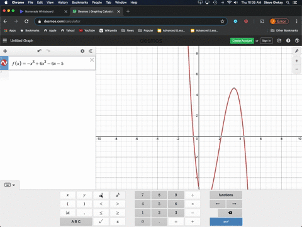Image resolution: width=302 pixels, height=227 pixels.
Task: Go back in browser history
Action: pyautogui.click(x=6, y=21)
